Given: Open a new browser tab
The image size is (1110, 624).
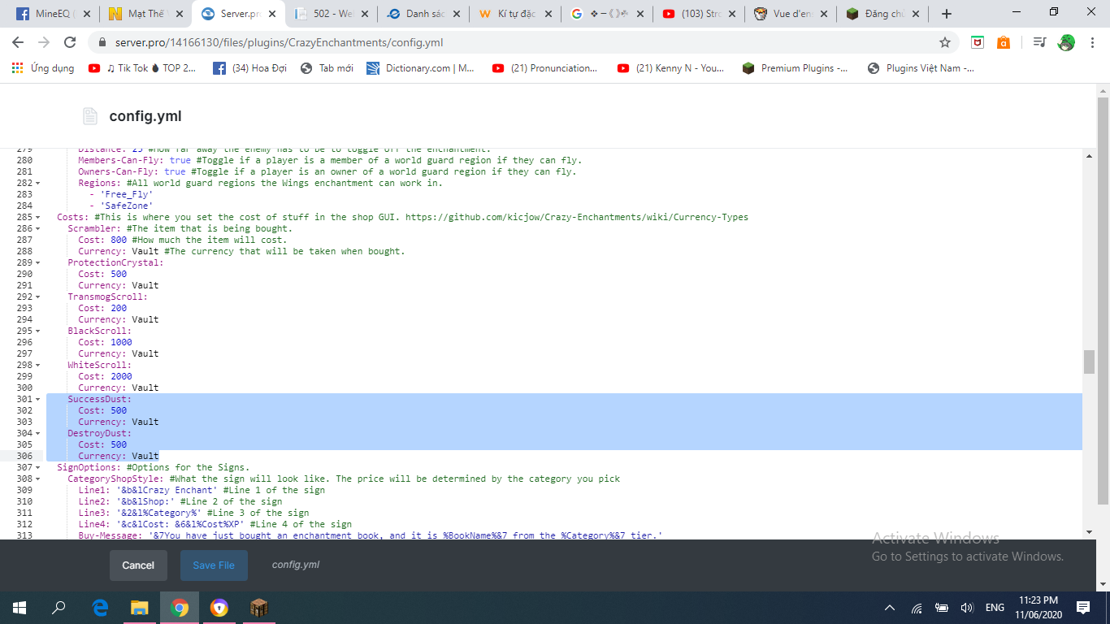Looking at the screenshot, I should click(x=947, y=14).
